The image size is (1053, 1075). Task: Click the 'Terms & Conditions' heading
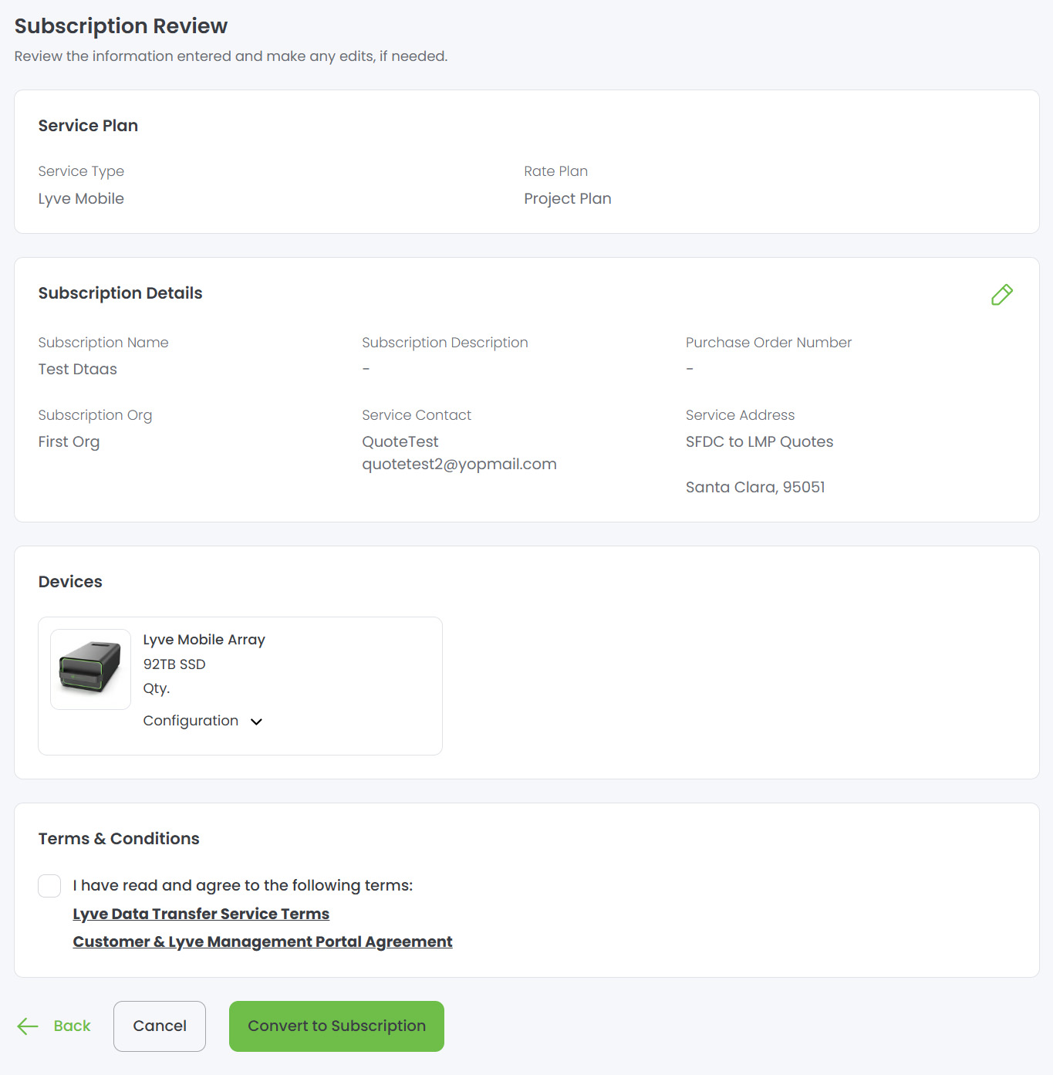[x=119, y=839]
